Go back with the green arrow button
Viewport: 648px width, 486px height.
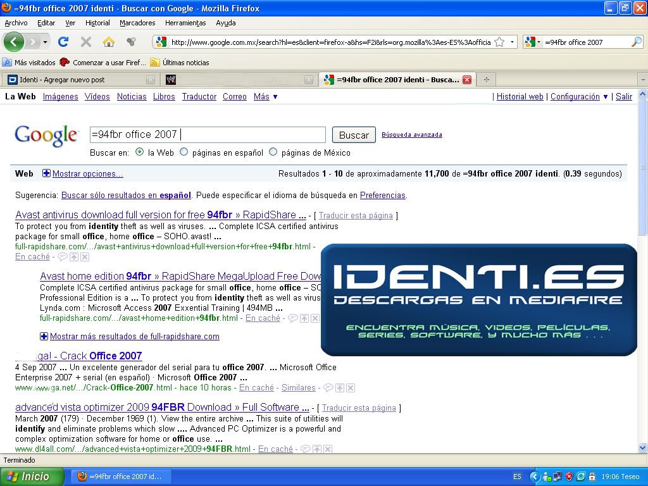13,42
